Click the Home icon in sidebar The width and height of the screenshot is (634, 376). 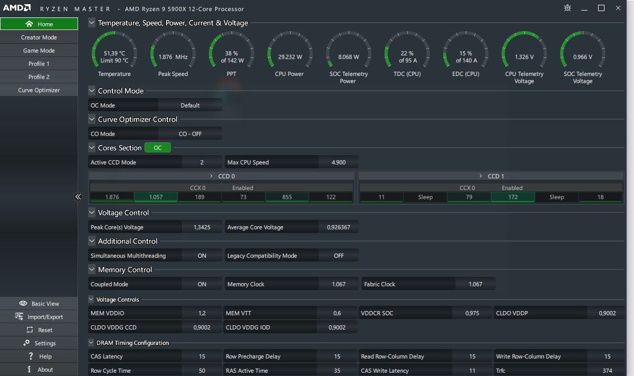pos(30,24)
